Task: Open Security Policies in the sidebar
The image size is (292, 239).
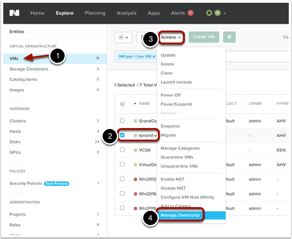Action: [26, 184]
